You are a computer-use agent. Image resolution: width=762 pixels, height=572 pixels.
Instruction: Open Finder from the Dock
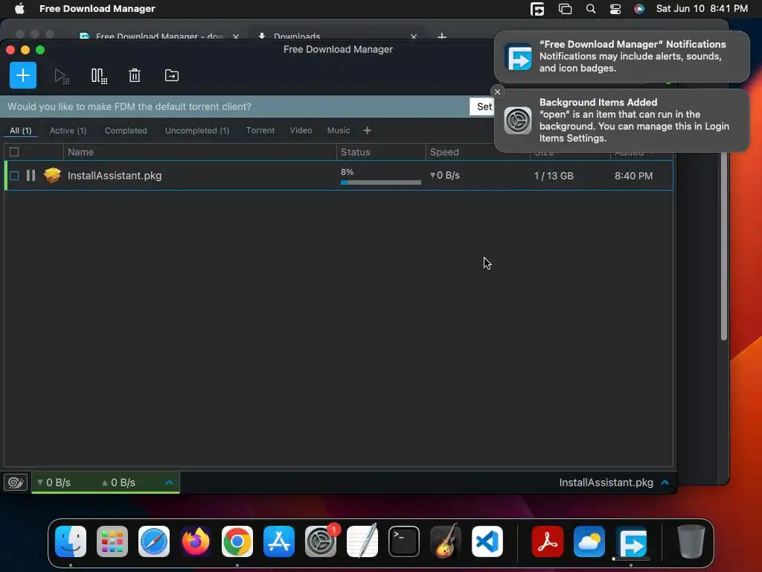tap(71, 541)
